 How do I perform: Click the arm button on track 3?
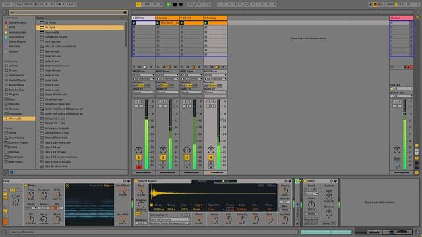[x=187, y=167]
